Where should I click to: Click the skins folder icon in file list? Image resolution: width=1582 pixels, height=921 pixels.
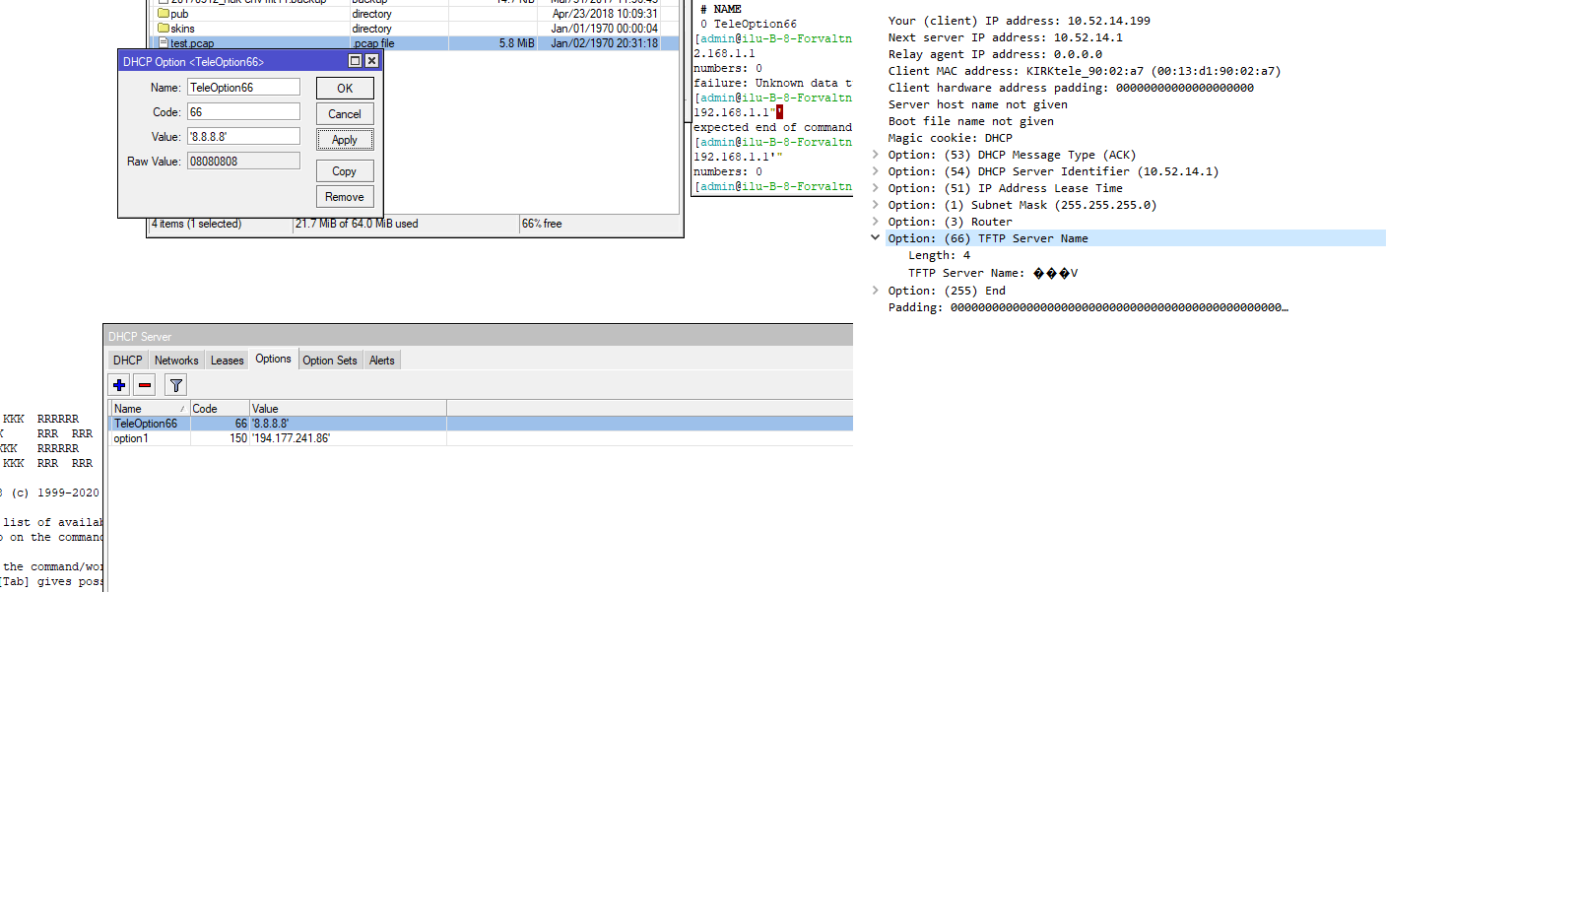(164, 29)
